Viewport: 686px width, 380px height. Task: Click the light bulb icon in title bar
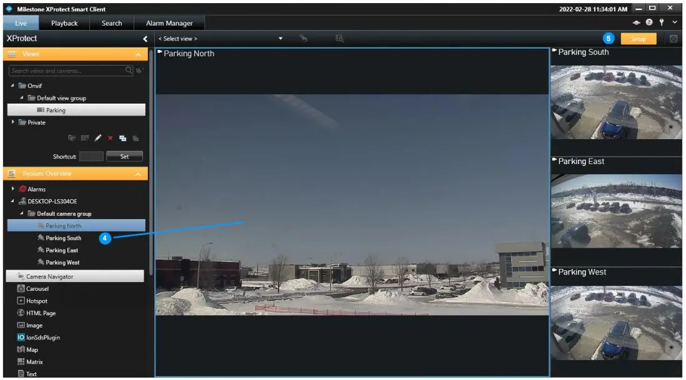pyautogui.click(x=662, y=22)
